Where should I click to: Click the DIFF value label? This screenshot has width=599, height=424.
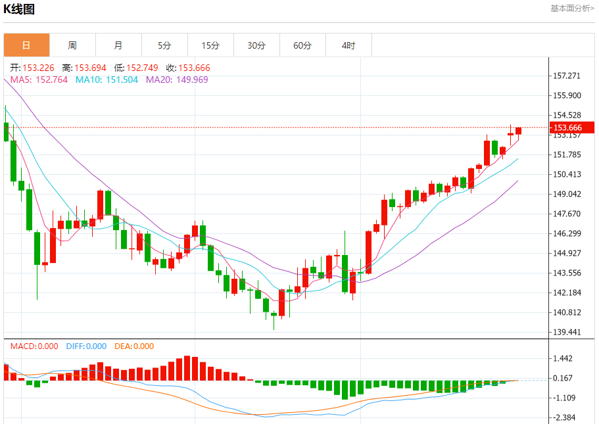click(86, 346)
